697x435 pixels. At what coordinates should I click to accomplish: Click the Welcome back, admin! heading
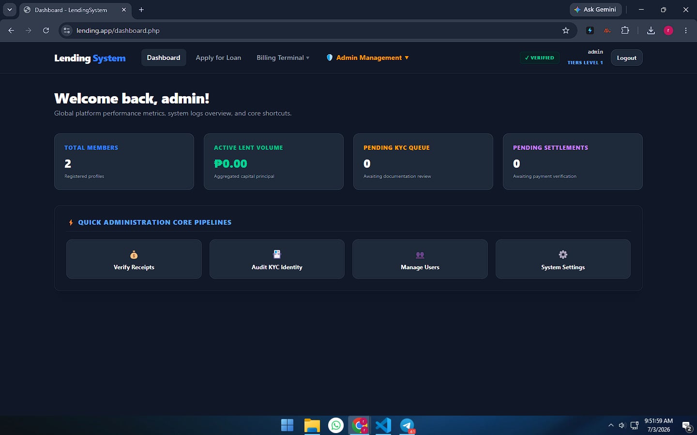pyautogui.click(x=132, y=98)
